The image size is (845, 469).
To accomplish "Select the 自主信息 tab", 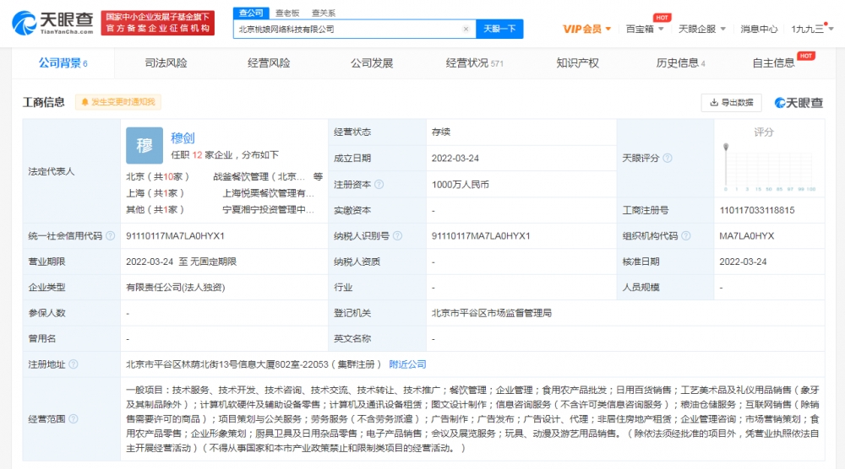I will tap(774, 63).
